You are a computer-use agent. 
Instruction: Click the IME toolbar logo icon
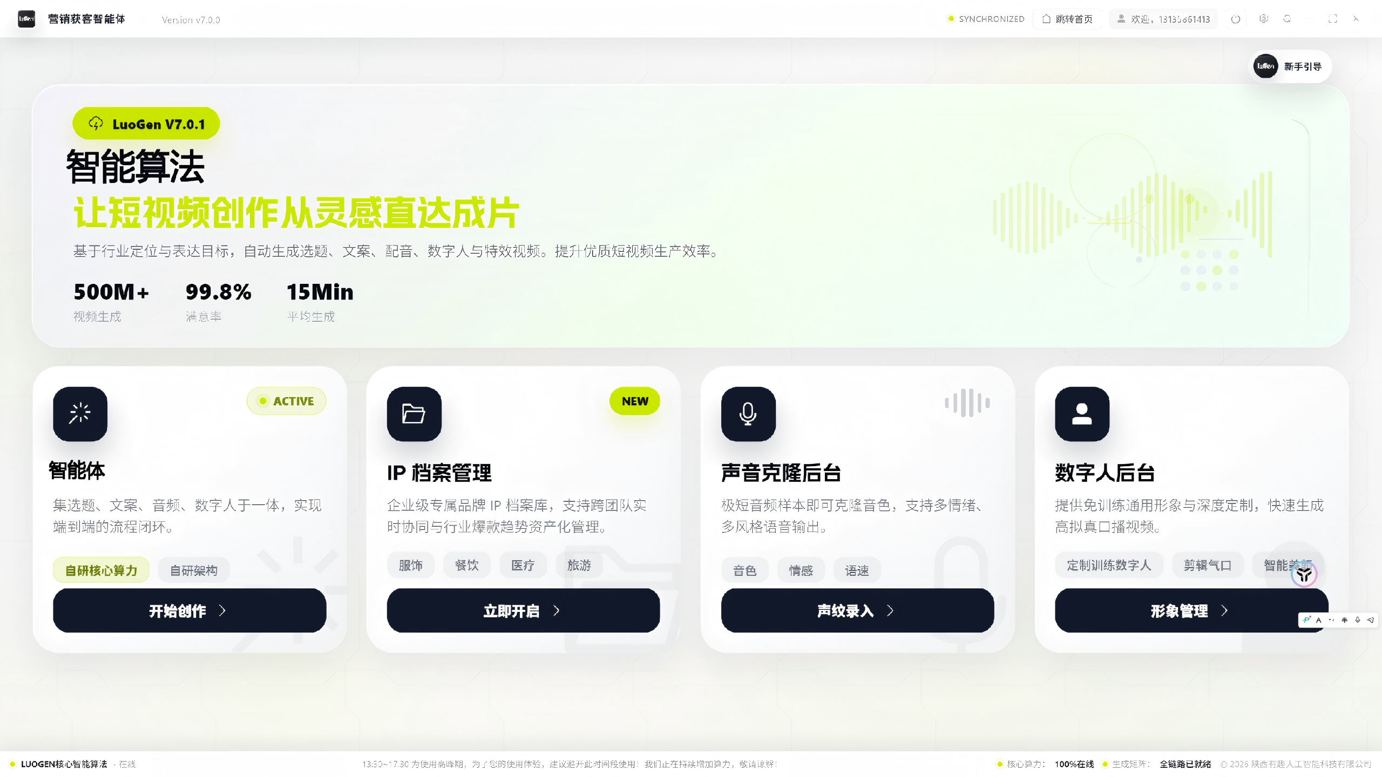1306,620
